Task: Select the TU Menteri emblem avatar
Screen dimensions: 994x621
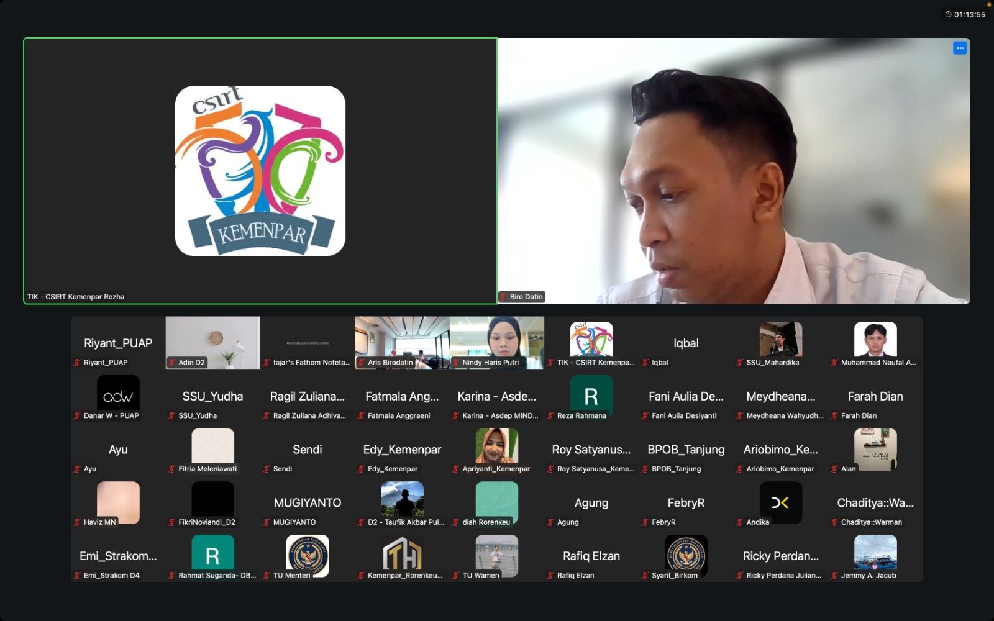Action: [x=308, y=554]
